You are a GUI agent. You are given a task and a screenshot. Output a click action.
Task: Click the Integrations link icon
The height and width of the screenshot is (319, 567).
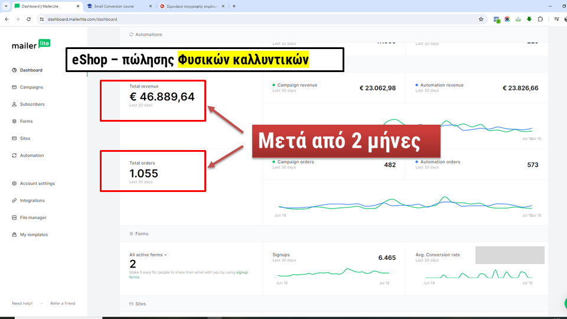[14, 200]
